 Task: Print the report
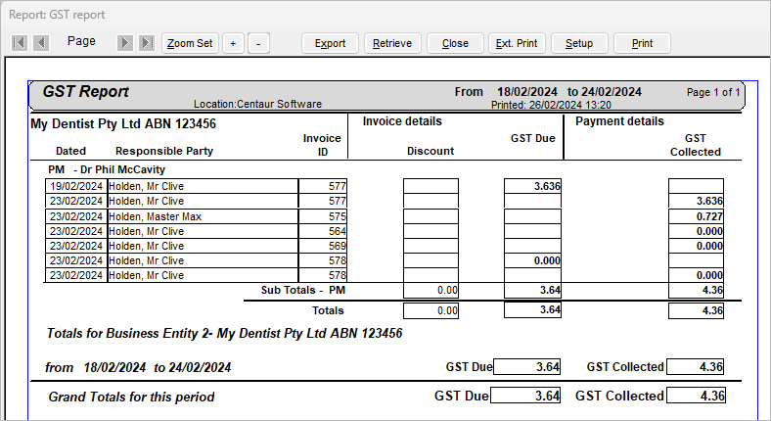(x=642, y=43)
